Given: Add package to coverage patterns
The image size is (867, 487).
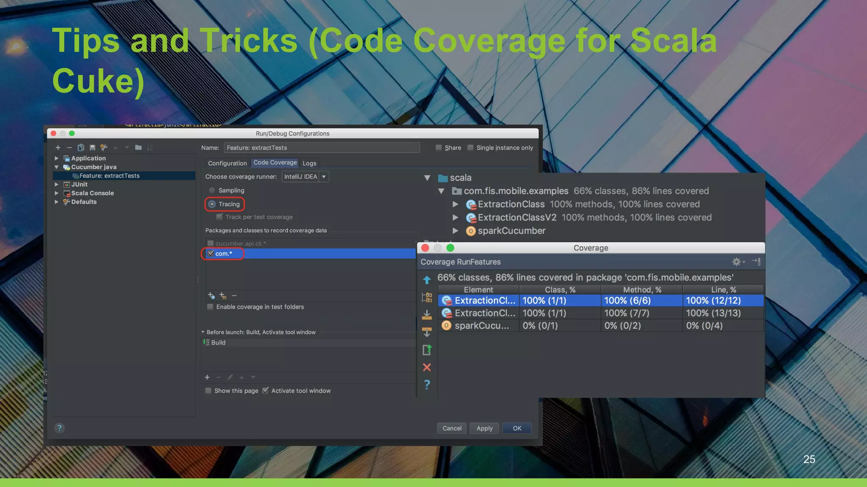Looking at the screenshot, I should click(223, 295).
